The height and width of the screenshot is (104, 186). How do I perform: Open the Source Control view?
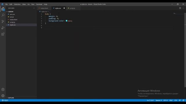(x=3, y=21)
